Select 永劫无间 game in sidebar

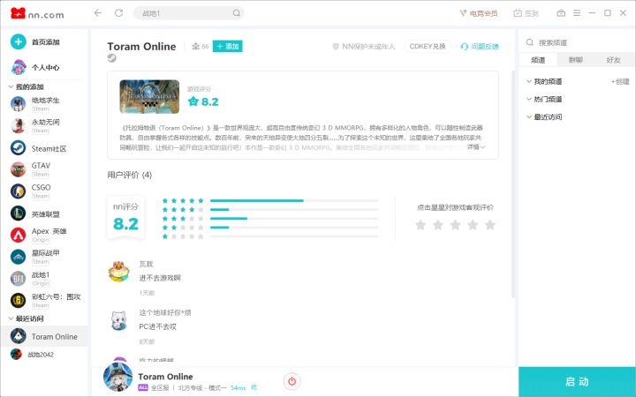44,126
